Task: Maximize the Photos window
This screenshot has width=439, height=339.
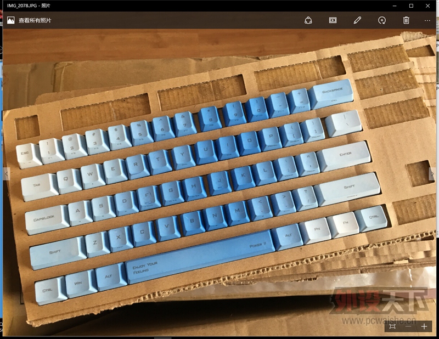Action: coord(411,5)
